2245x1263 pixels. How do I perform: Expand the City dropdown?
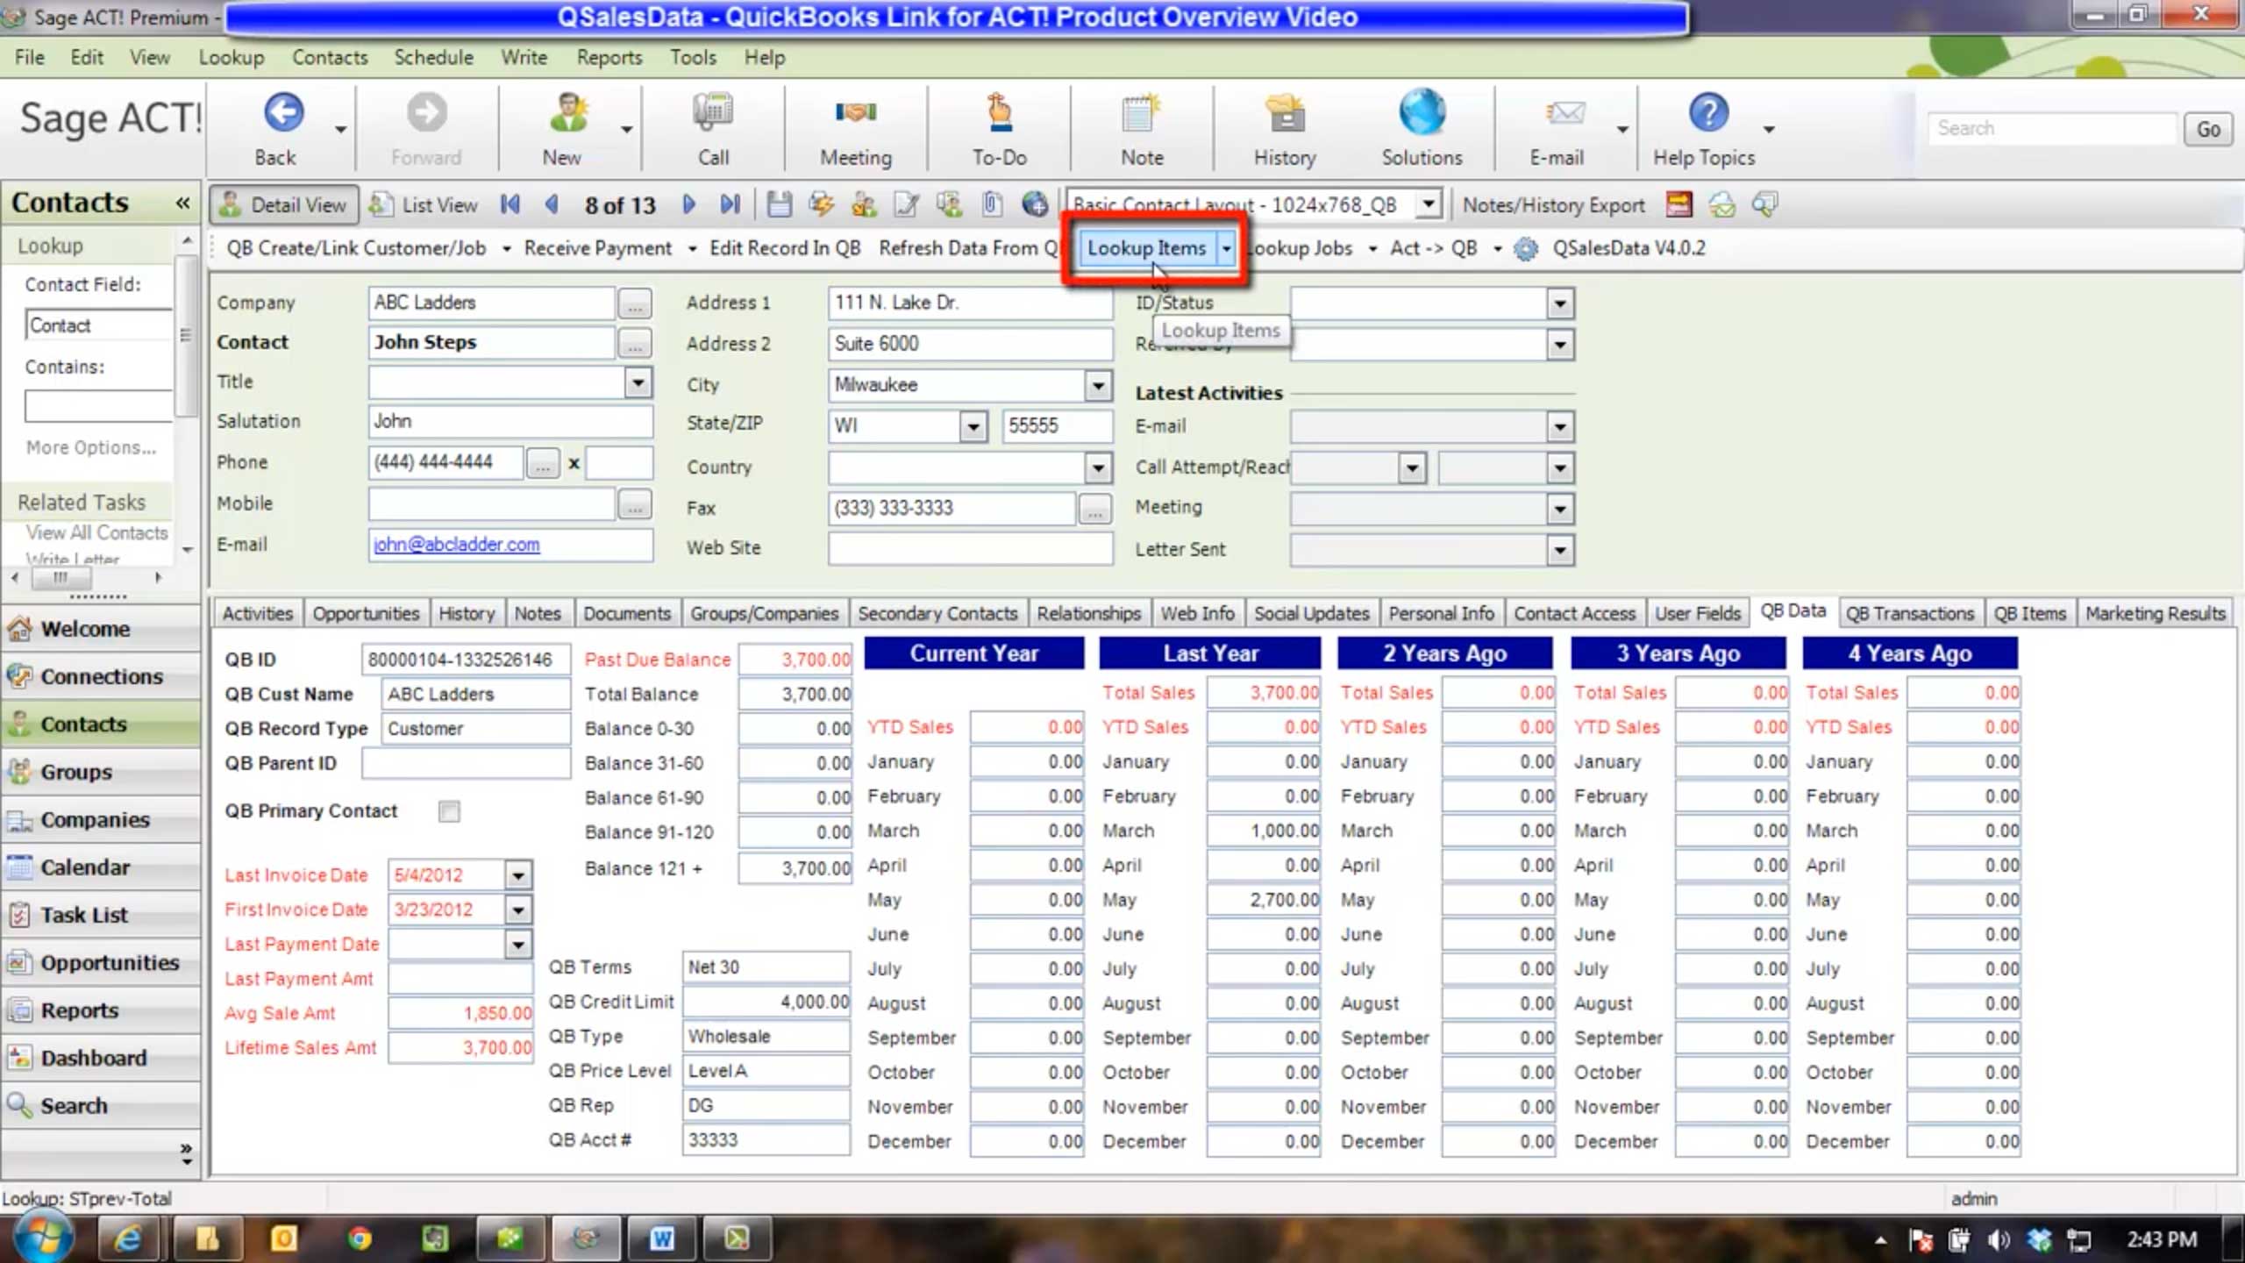1098,385
